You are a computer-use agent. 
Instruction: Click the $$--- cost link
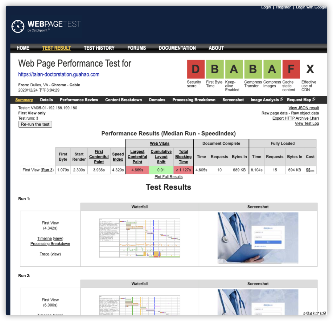pyautogui.click(x=310, y=170)
